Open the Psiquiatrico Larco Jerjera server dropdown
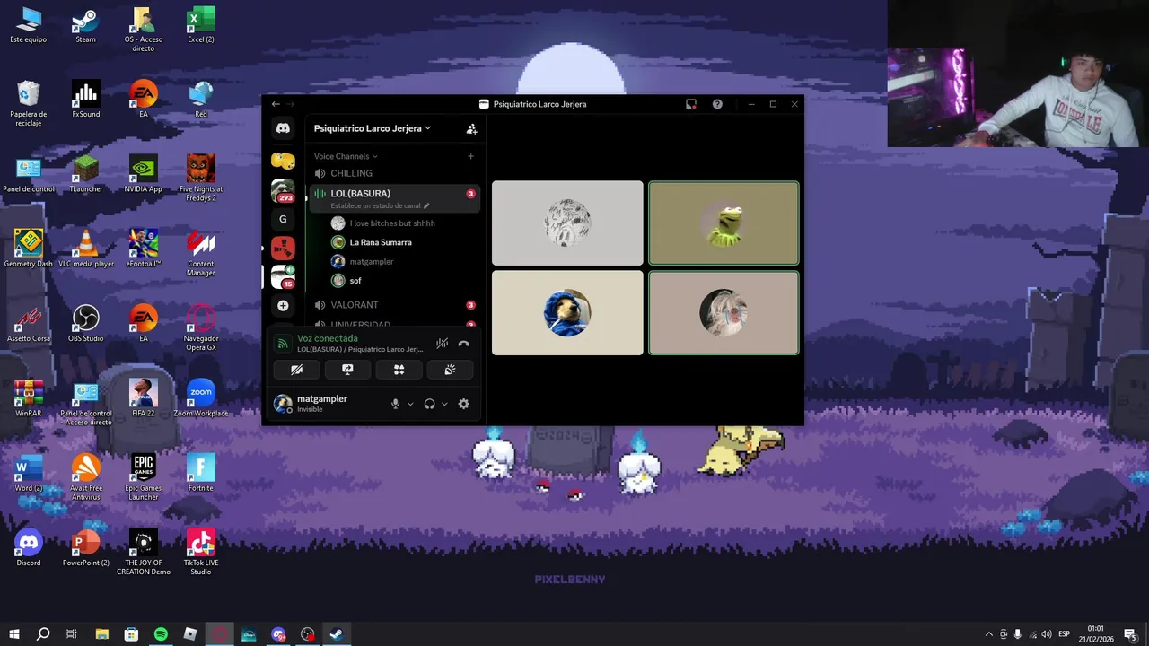 tap(372, 128)
